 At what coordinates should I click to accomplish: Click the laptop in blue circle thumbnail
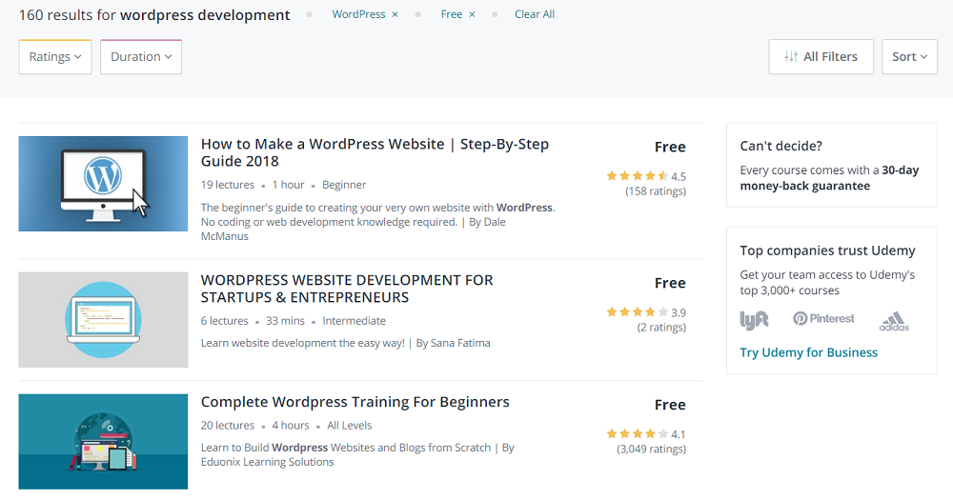[103, 320]
